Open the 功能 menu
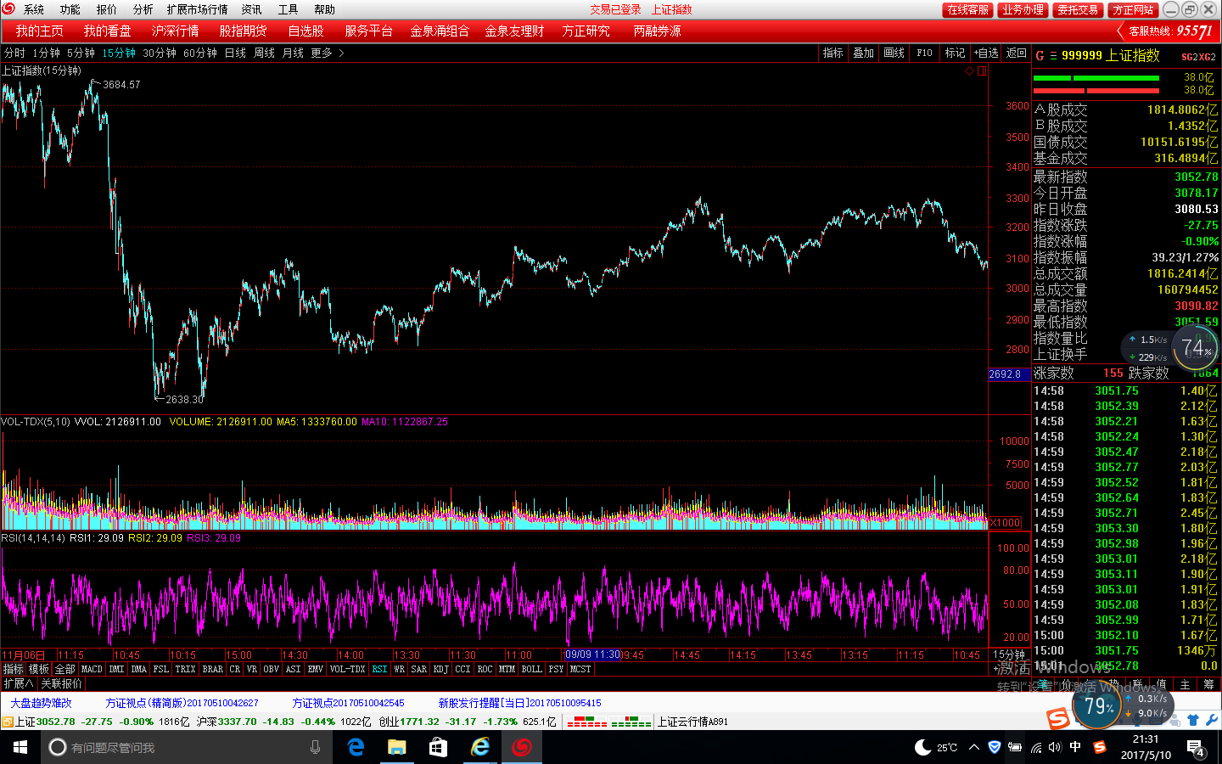The height and width of the screenshot is (764, 1222). pyautogui.click(x=70, y=9)
